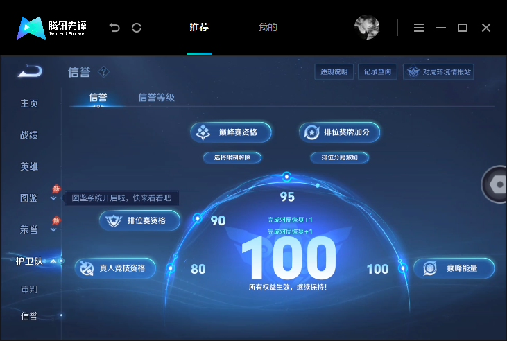Expand the 图鉴 chevron
This screenshot has height=341, width=507.
pyautogui.click(x=53, y=198)
